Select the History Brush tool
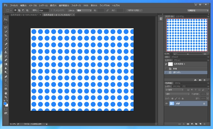 (x=6, y=56)
